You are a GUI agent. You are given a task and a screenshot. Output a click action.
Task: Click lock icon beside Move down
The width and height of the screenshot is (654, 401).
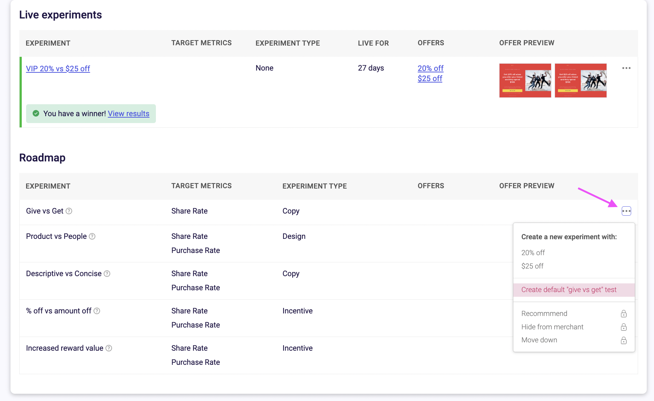coord(624,340)
